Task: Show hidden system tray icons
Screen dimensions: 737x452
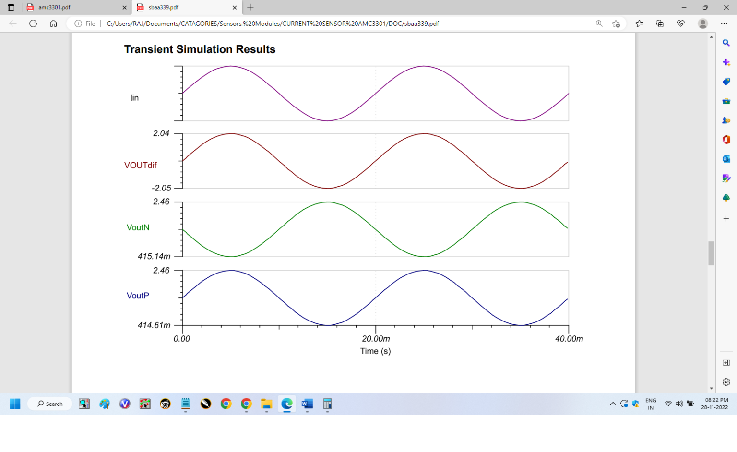Action: click(x=613, y=404)
